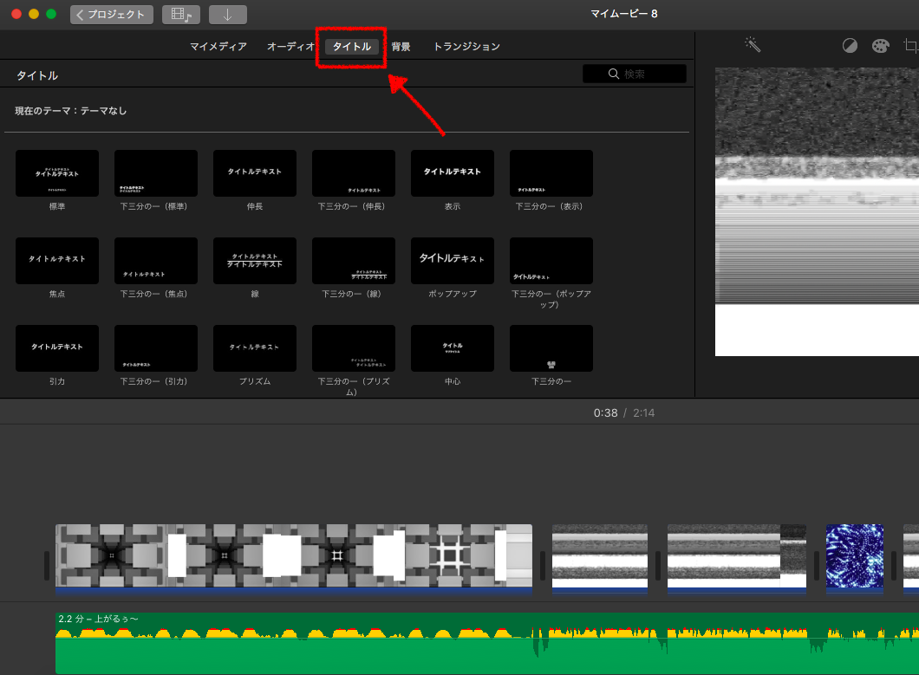The width and height of the screenshot is (919, 675).
Task: Choose 下三分の一（線） title thumbnail
Action: [354, 261]
